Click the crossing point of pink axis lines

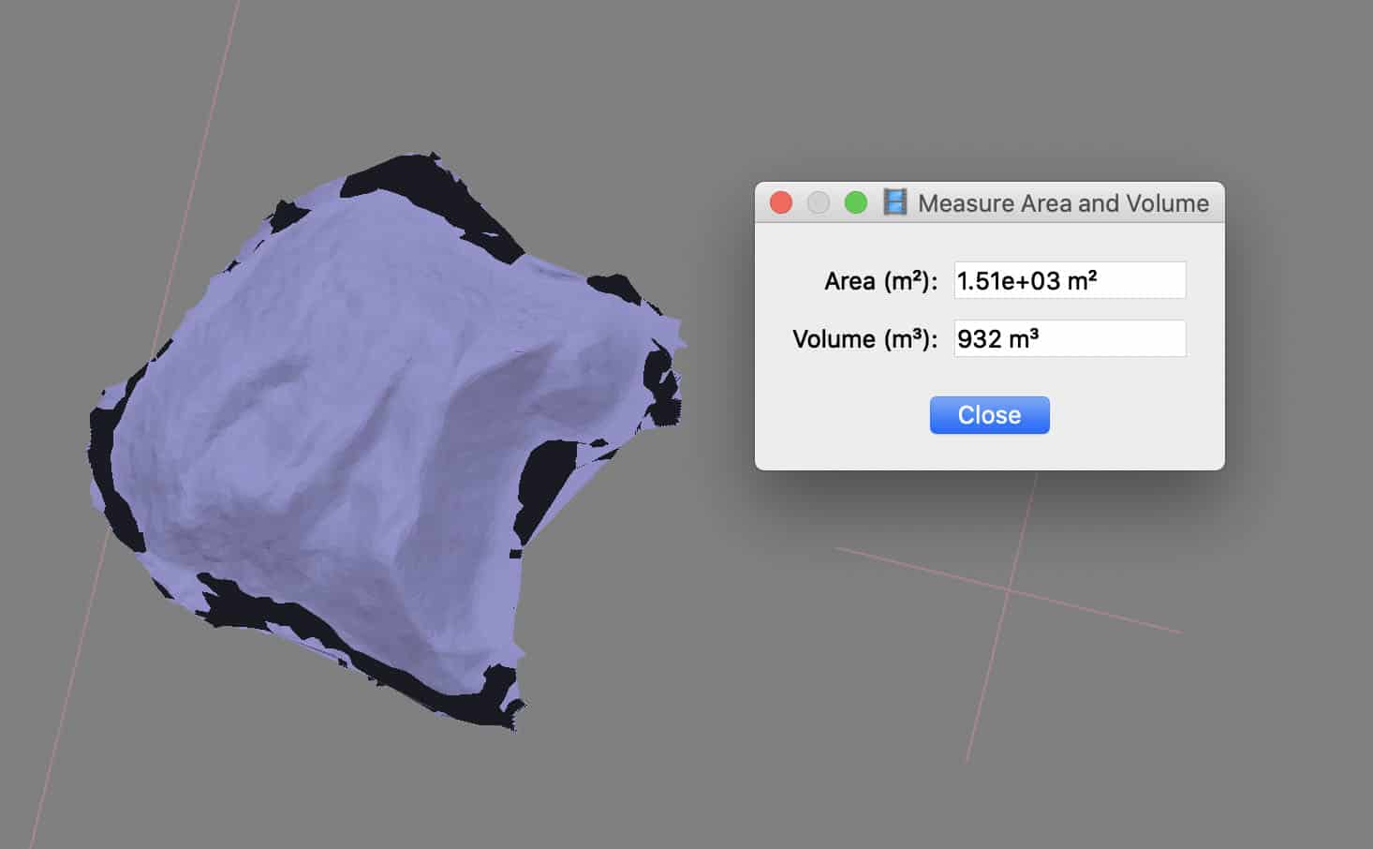(1009, 590)
